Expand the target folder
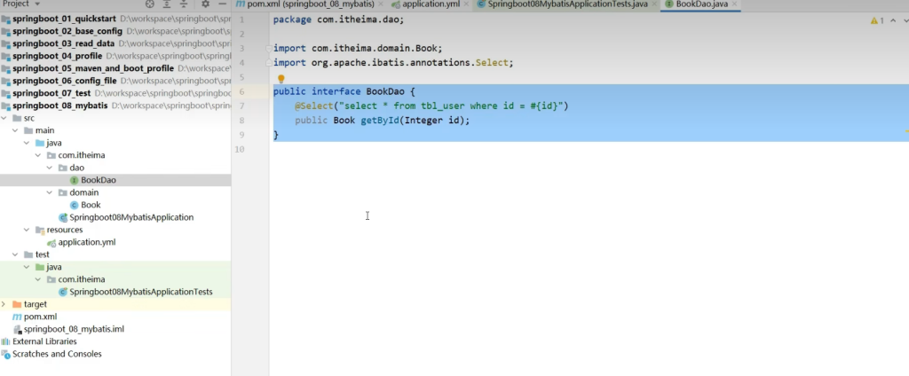909x376 pixels. point(5,304)
